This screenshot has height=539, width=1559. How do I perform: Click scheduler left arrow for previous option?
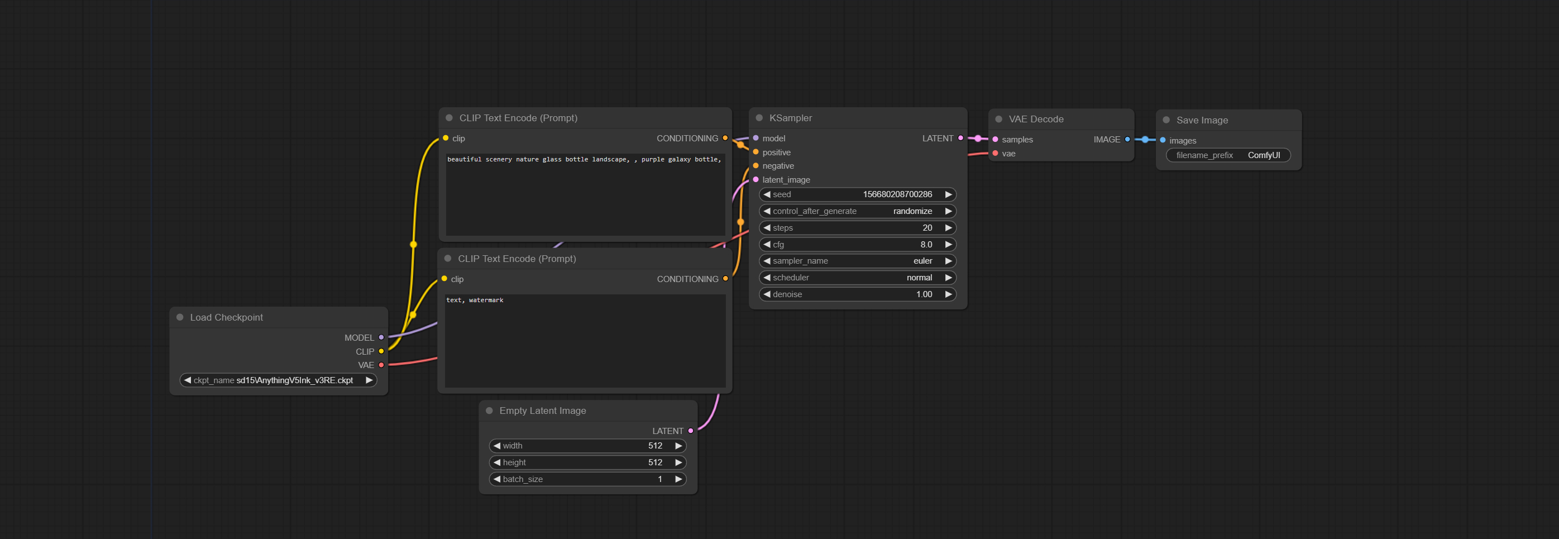[x=767, y=278]
